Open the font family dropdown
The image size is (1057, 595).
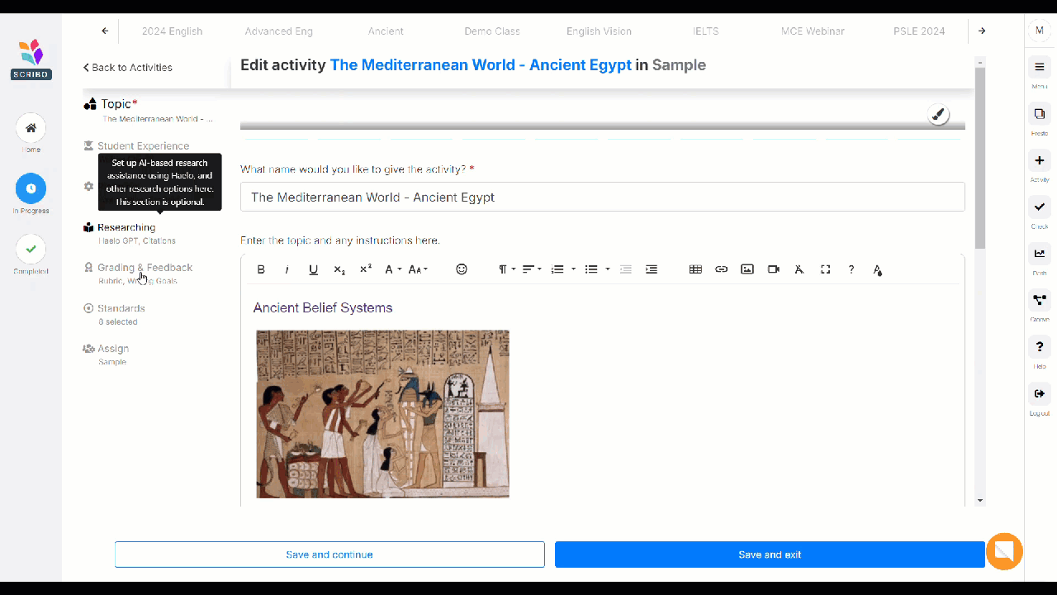coord(393,269)
